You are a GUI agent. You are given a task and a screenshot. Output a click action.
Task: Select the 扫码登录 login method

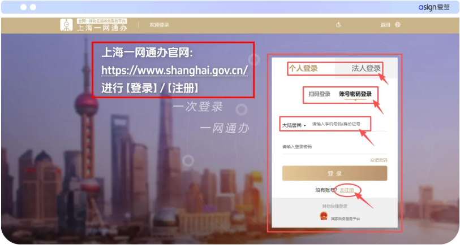coord(319,94)
